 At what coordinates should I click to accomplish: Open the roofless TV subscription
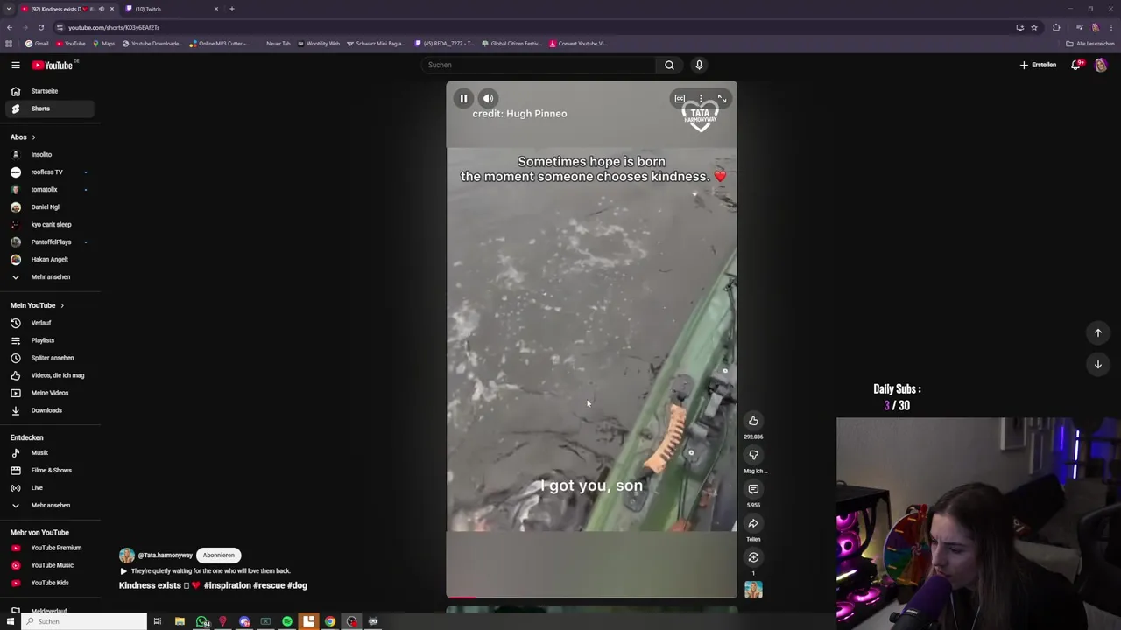(48, 172)
